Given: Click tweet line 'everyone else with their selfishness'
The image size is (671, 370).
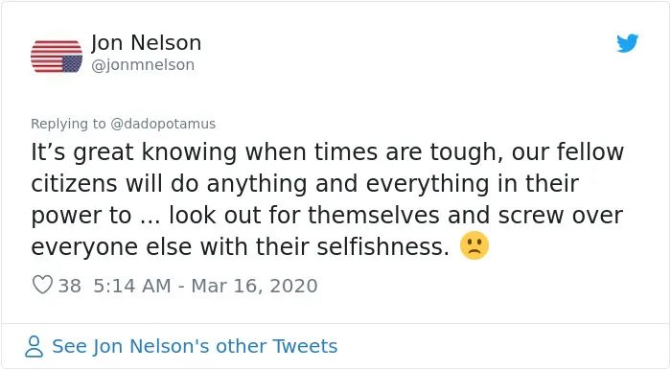Looking at the screenshot, I should [x=240, y=246].
